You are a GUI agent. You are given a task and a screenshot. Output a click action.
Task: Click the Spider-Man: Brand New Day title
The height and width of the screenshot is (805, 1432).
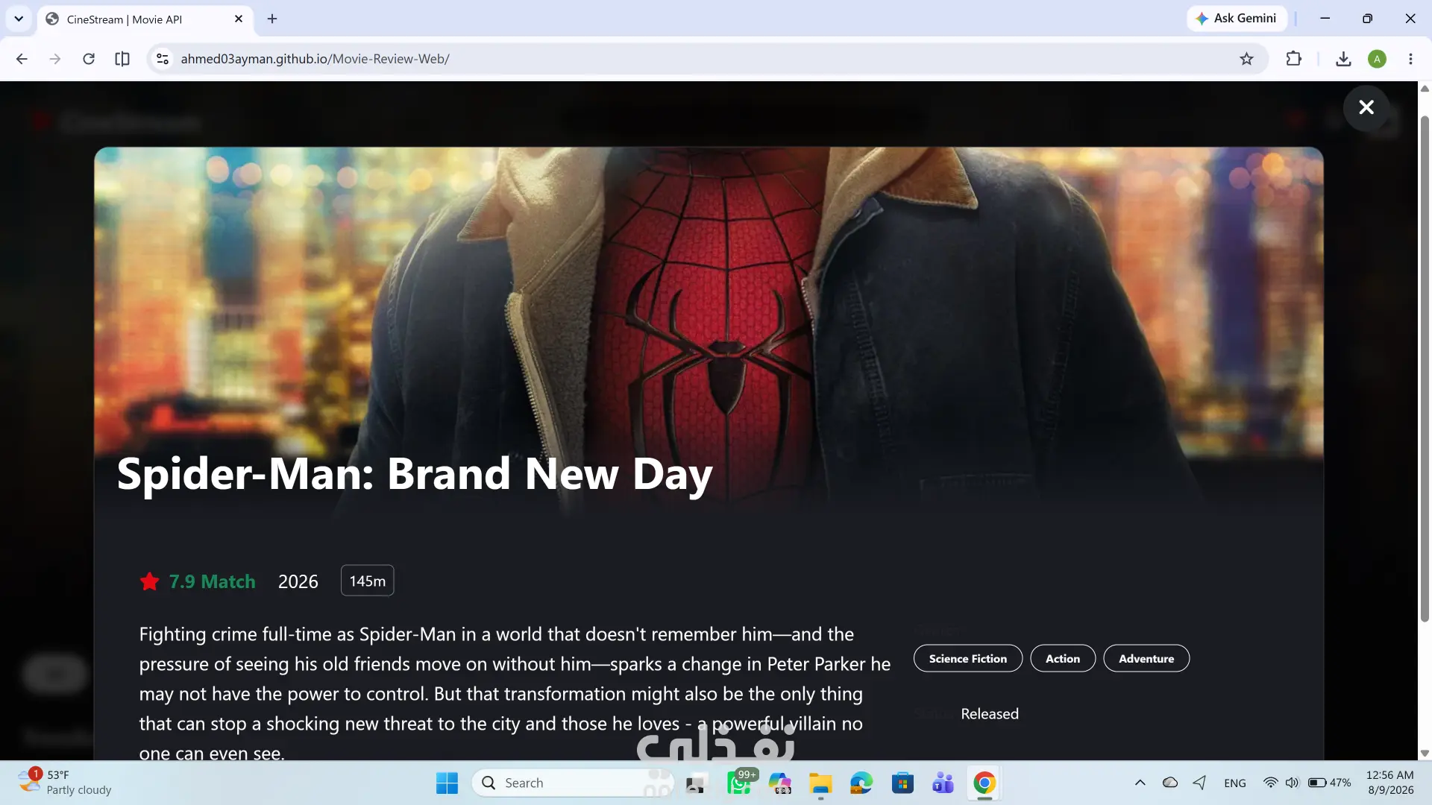coord(415,474)
